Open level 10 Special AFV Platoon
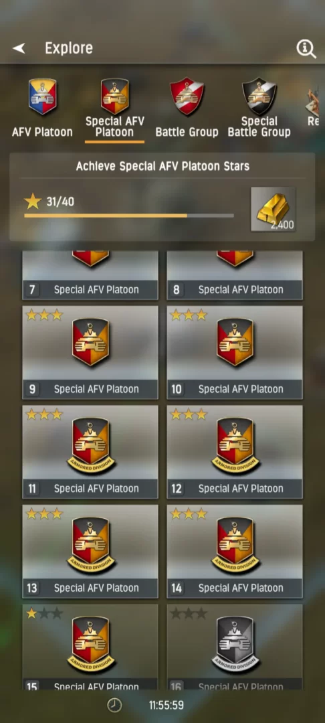The height and width of the screenshot is (723, 325). 235,352
